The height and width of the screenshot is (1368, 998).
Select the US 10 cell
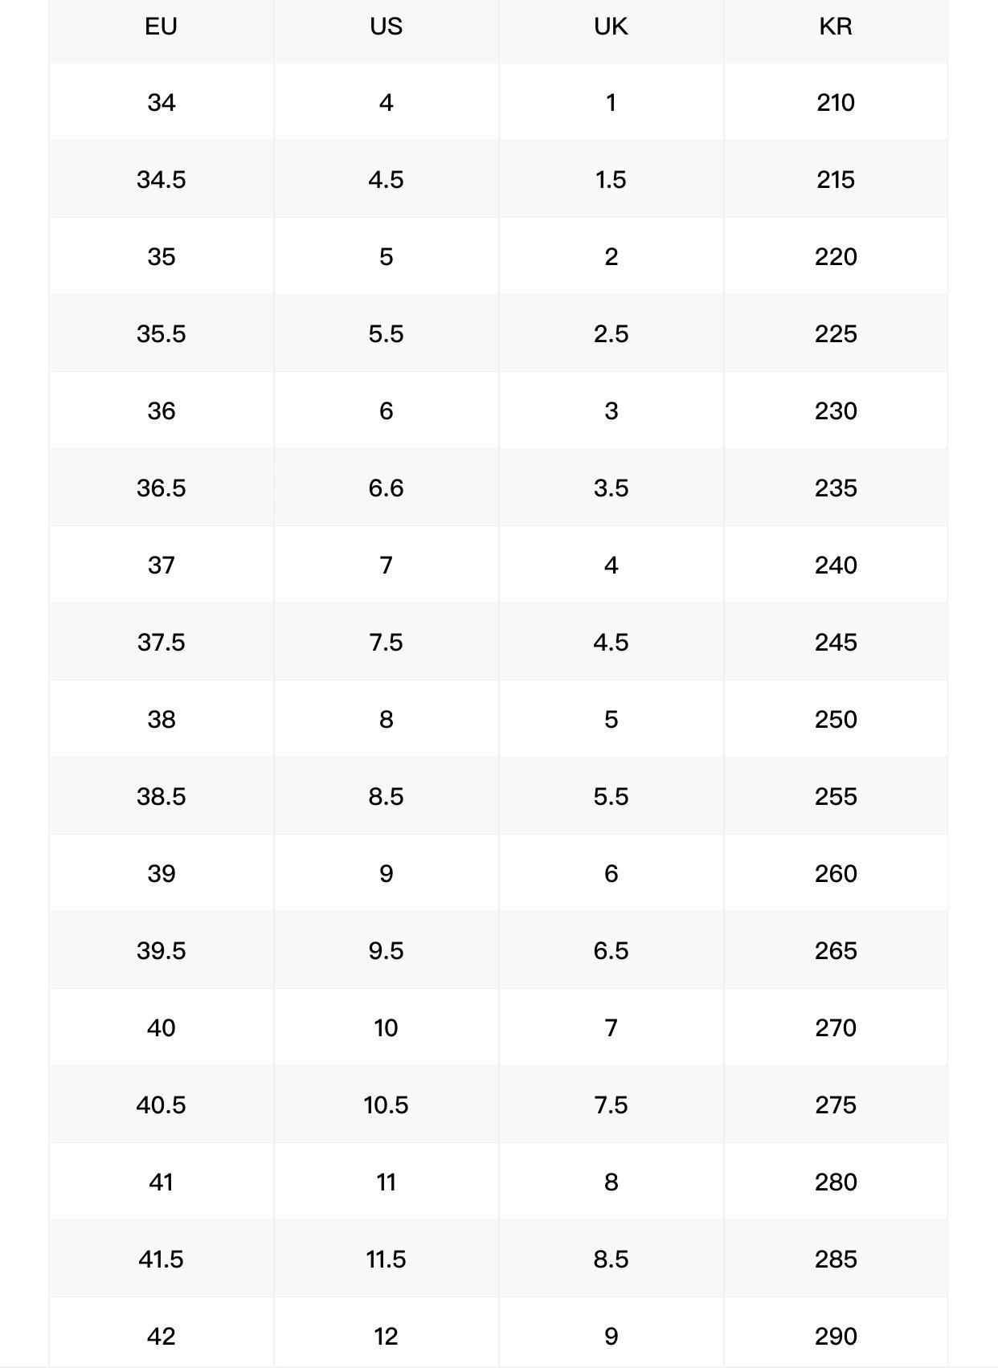tap(386, 1027)
